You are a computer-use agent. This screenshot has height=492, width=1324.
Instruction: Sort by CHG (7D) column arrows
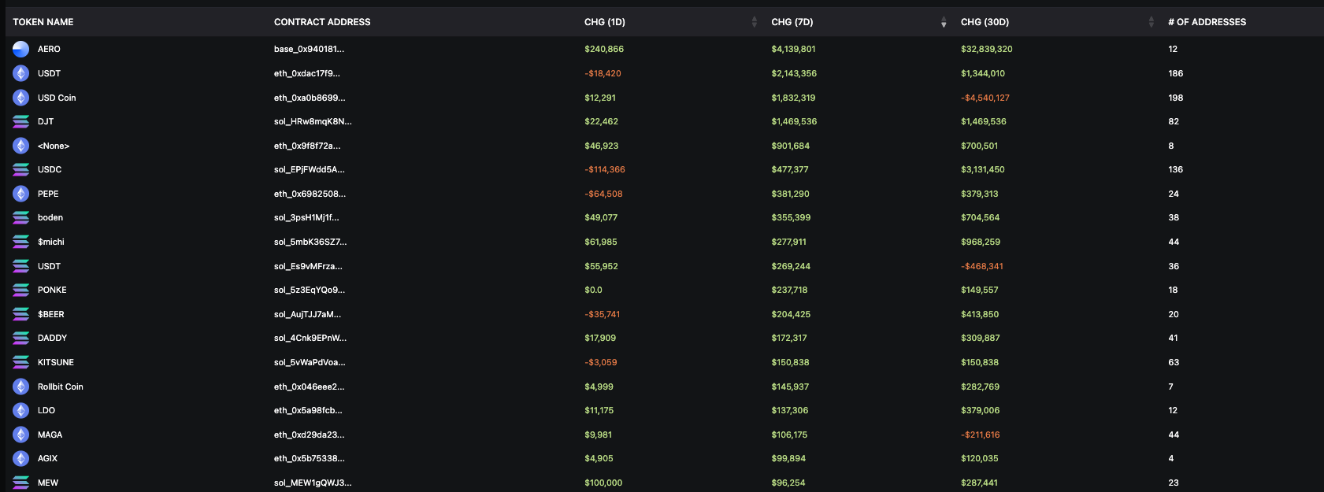(944, 22)
